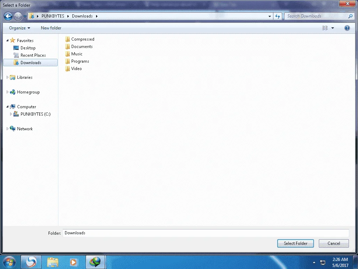Create a New folder

pos(51,28)
